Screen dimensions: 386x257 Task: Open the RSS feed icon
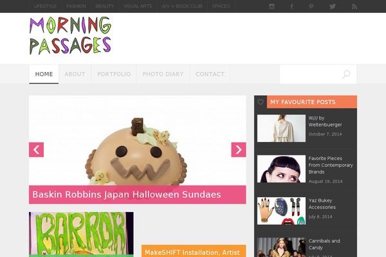pos(354,6)
